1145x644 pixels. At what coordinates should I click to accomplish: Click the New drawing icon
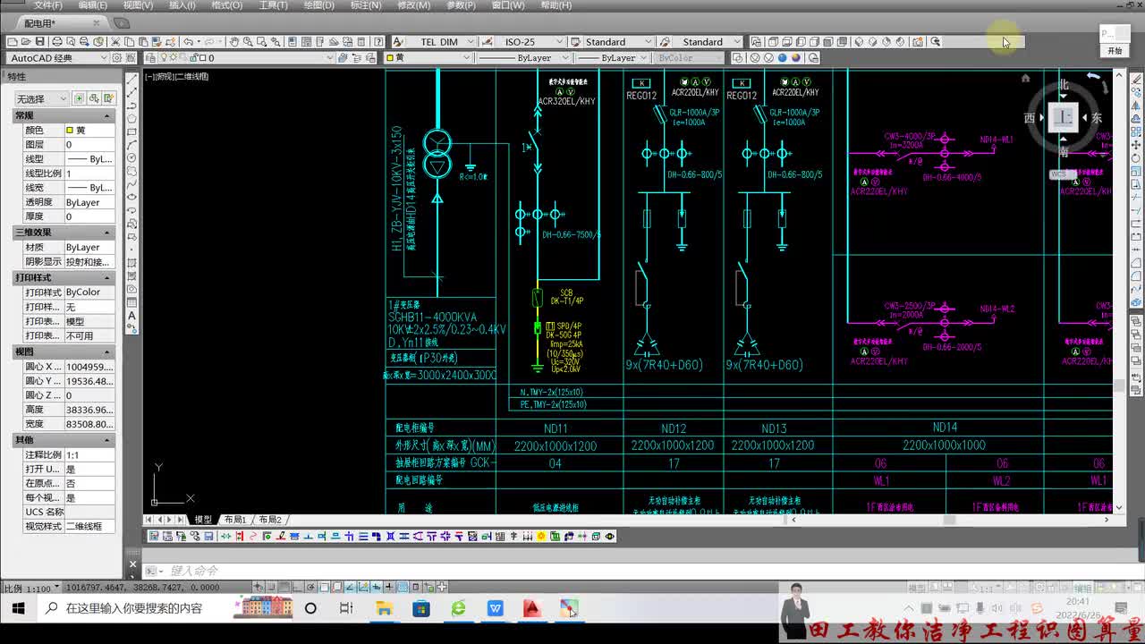tap(12, 42)
